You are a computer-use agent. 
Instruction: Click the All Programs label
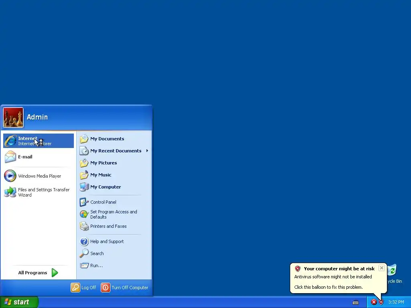tap(33, 273)
